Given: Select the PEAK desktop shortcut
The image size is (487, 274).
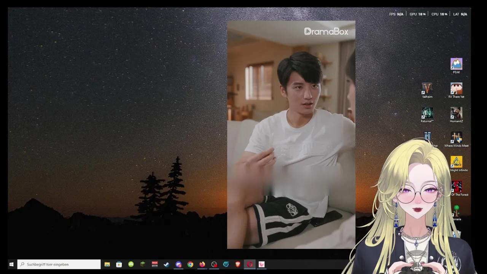Looking at the screenshot, I should (456, 66).
